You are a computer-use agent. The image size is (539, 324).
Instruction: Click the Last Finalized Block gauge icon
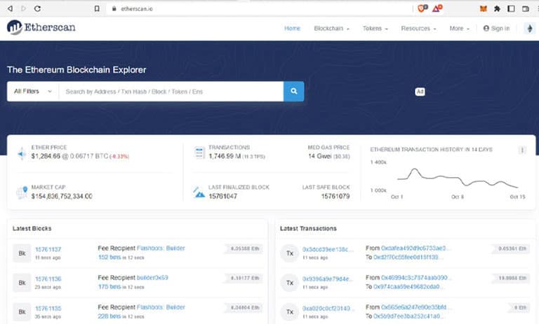coord(199,192)
